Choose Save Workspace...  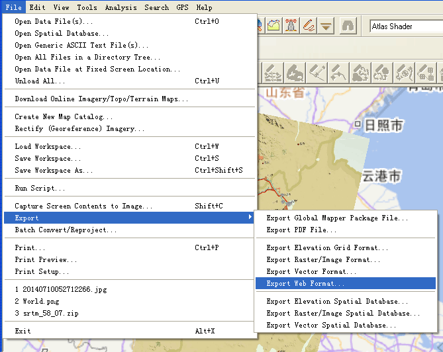(x=130, y=158)
